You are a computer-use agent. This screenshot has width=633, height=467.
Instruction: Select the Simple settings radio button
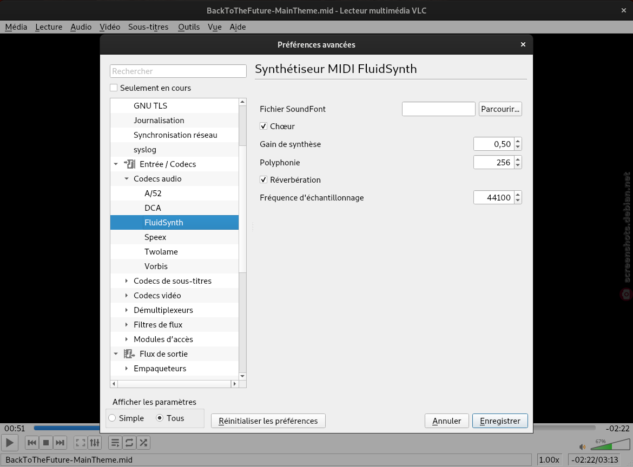coord(112,418)
